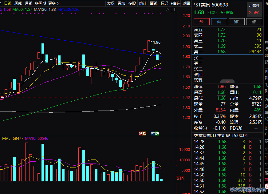Screen dimensions: 268x194
Task: Click the diamond marker icon above the chart
Action: click(167, 10)
